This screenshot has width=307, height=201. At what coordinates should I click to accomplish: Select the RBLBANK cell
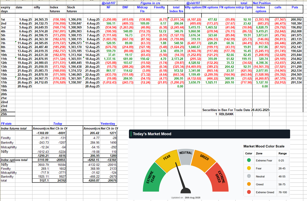point(226,114)
